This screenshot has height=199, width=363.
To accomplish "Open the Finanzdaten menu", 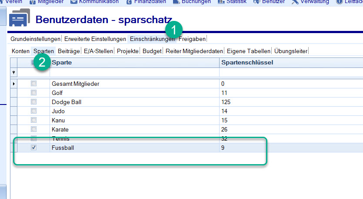I will coord(150,2).
